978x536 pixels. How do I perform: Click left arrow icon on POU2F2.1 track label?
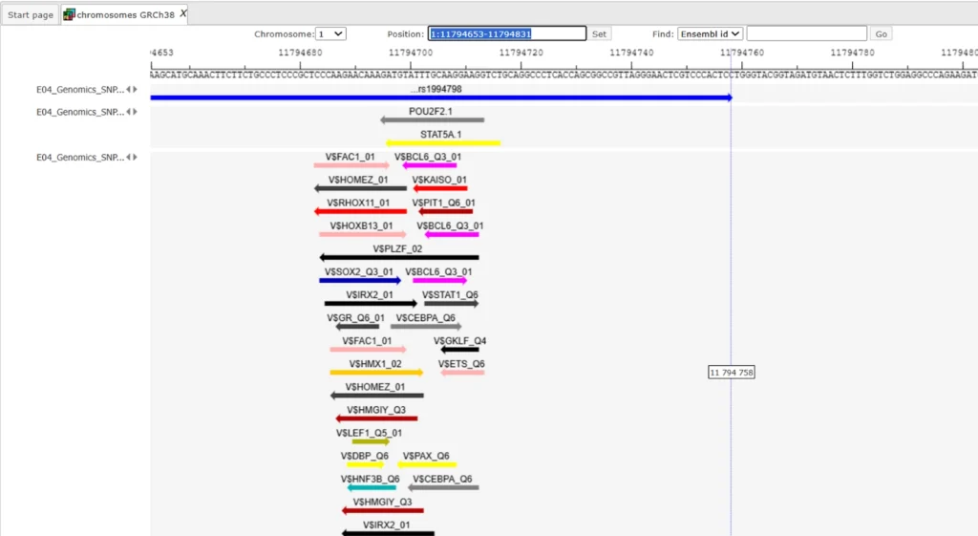(129, 112)
